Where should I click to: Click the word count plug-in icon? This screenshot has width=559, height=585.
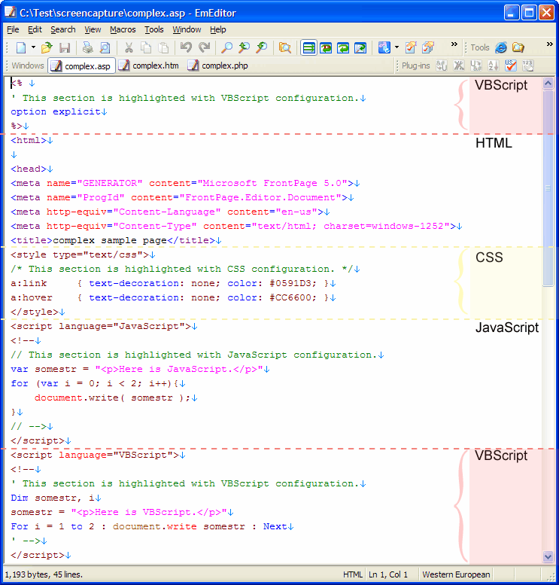click(x=528, y=66)
